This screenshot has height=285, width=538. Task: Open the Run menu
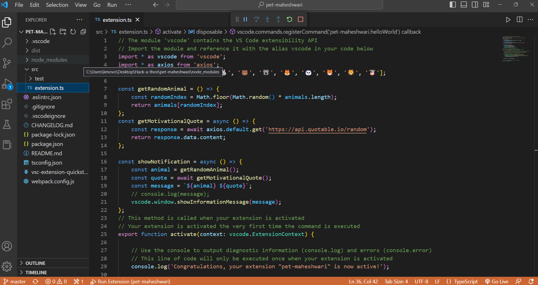112,5
